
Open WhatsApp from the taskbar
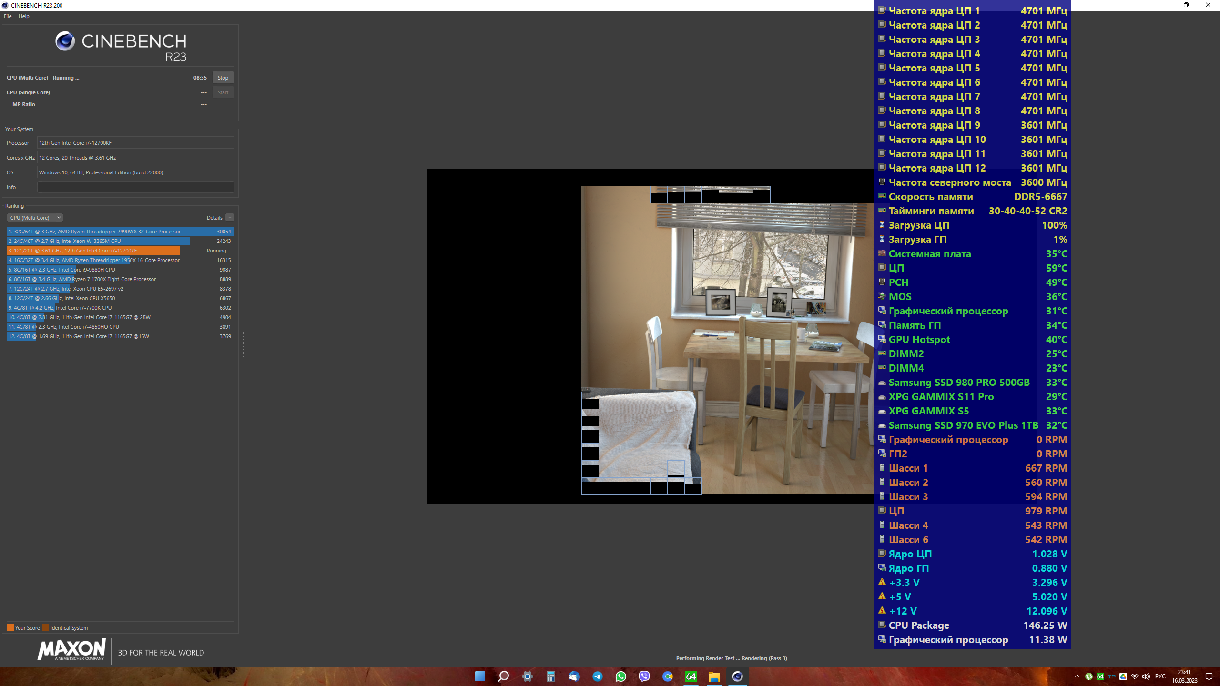[x=620, y=676]
